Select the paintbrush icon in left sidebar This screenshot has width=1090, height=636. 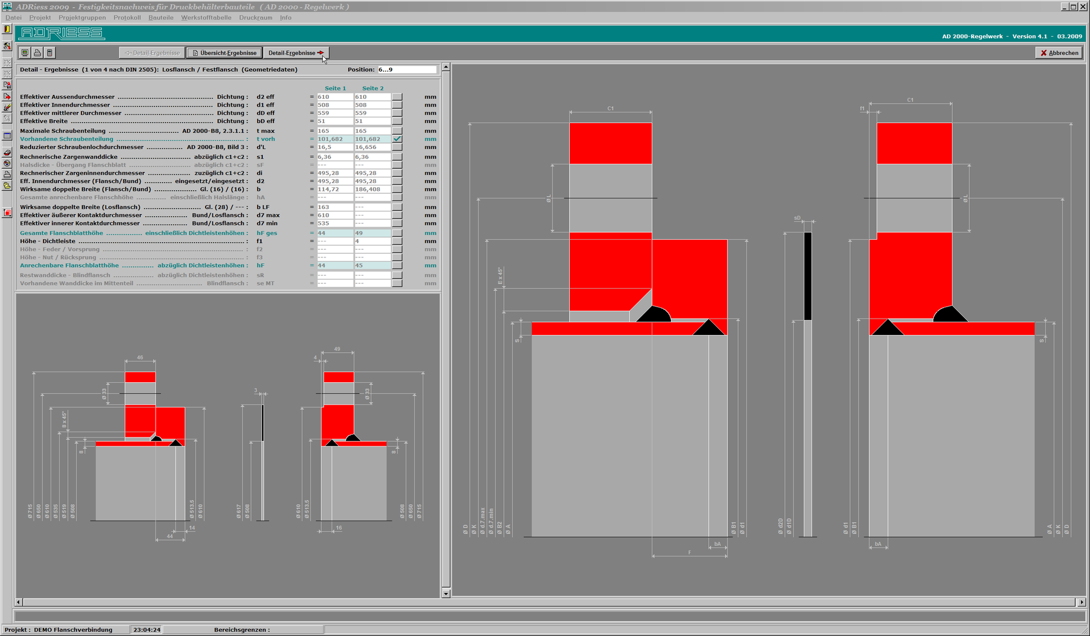(x=7, y=108)
